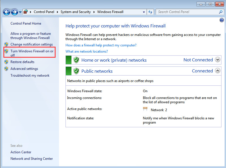Select Control Panel breadcrumb
This screenshot has height=168, width=226.
(x=44, y=12)
